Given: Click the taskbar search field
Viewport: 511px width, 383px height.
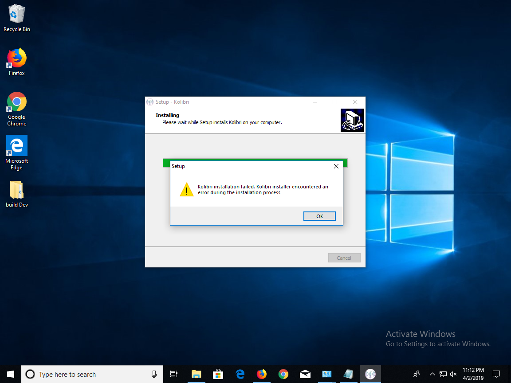Looking at the screenshot, I should pos(89,374).
